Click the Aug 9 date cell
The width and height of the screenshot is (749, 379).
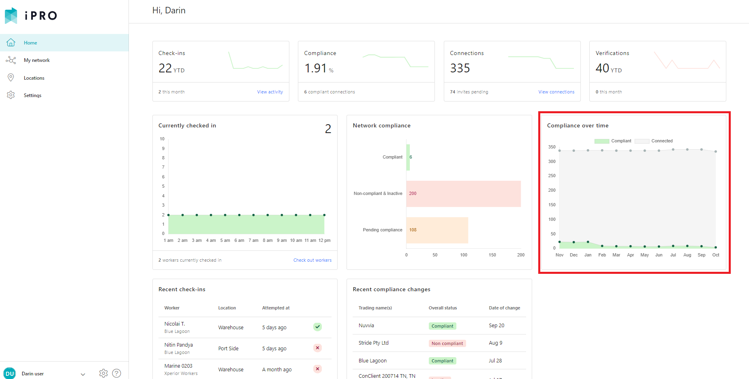[495, 343]
